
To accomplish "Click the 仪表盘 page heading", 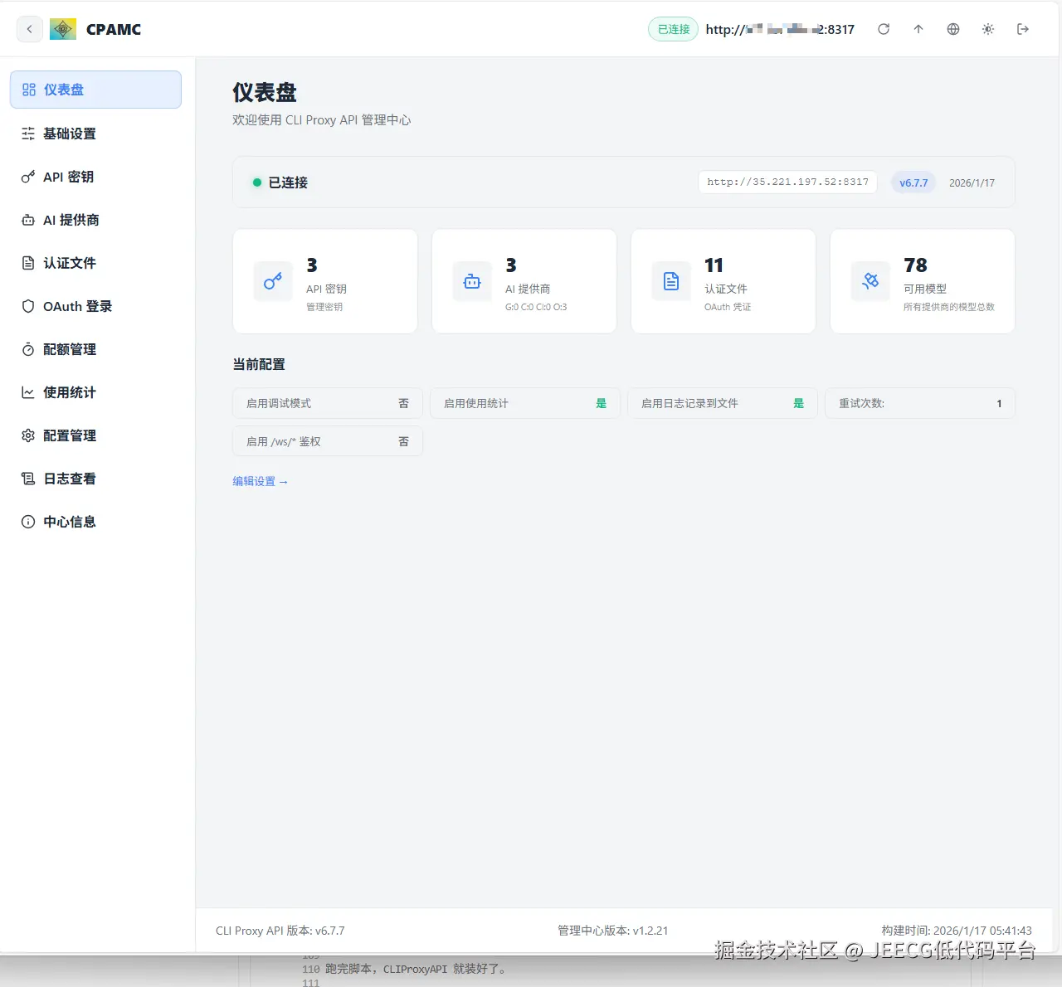I will [265, 92].
